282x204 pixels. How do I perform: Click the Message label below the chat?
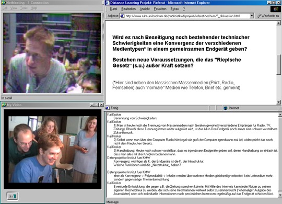point(113,202)
